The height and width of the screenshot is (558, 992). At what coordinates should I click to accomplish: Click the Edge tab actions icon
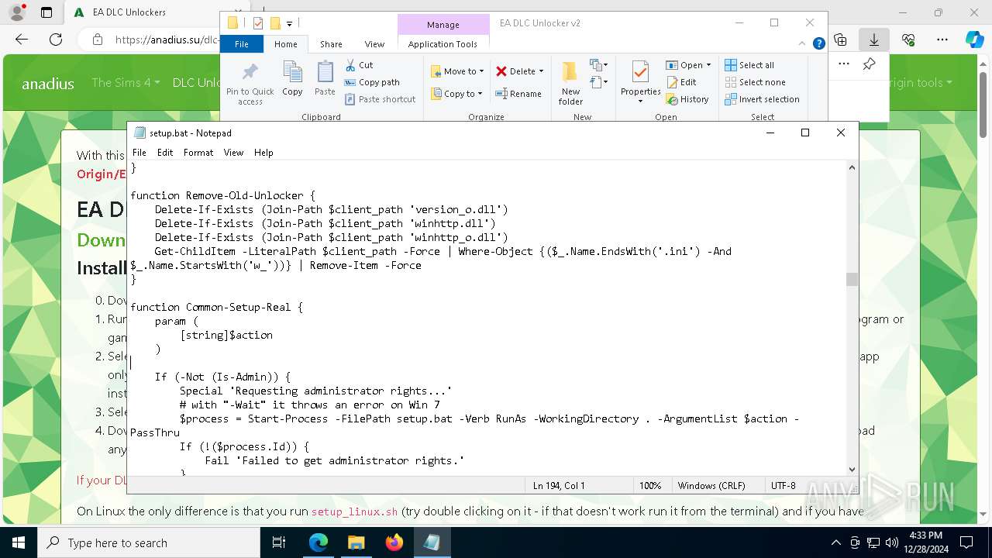[46, 12]
